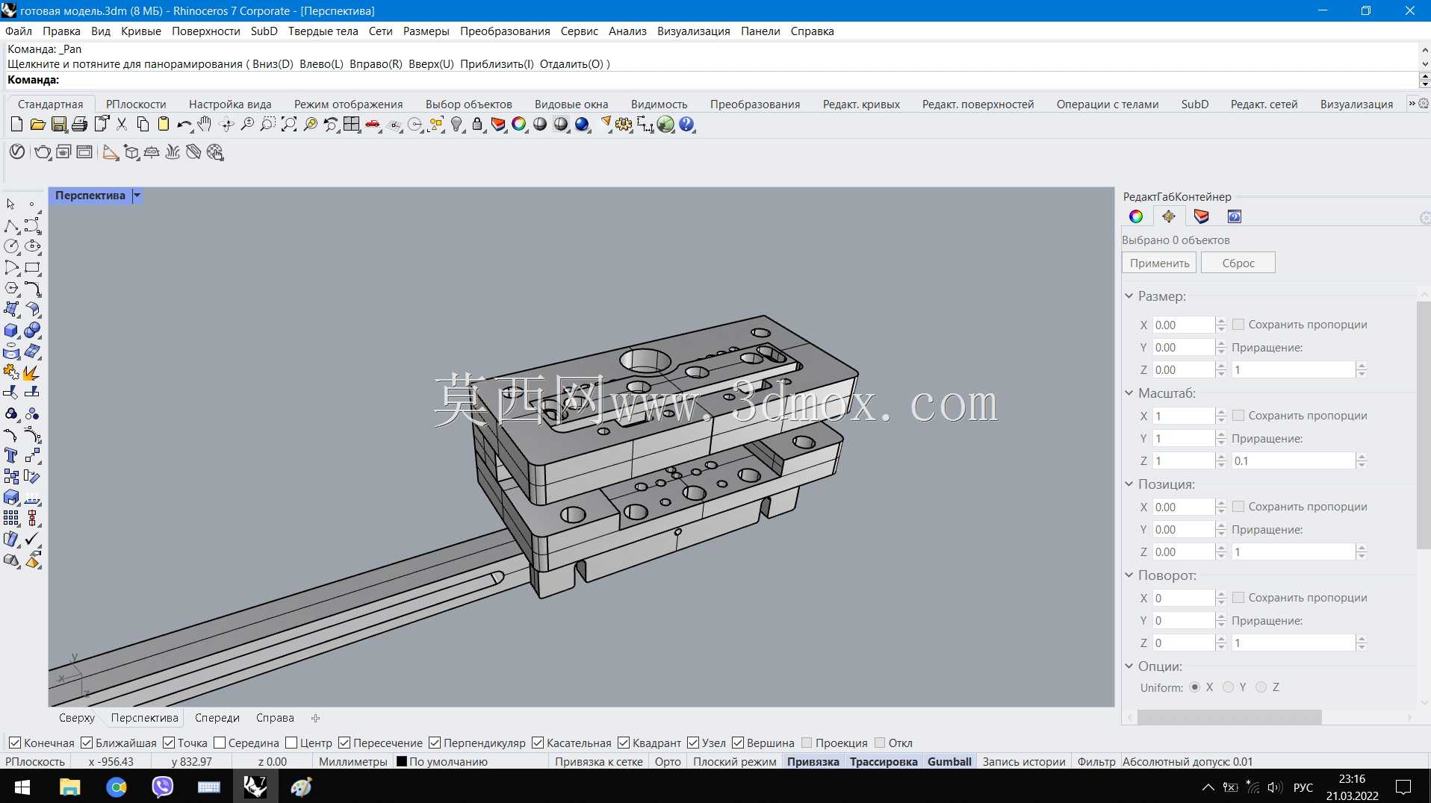
Task: Open the Перспектива viewport dropdown arrow
Action: (x=137, y=196)
